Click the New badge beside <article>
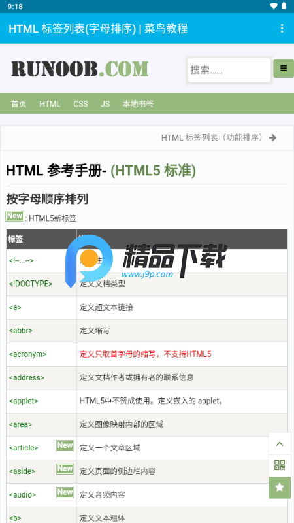 (65, 446)
